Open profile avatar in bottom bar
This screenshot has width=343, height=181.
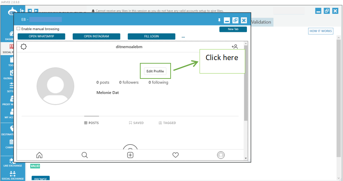pyautogui.click(x=221, y=155)
